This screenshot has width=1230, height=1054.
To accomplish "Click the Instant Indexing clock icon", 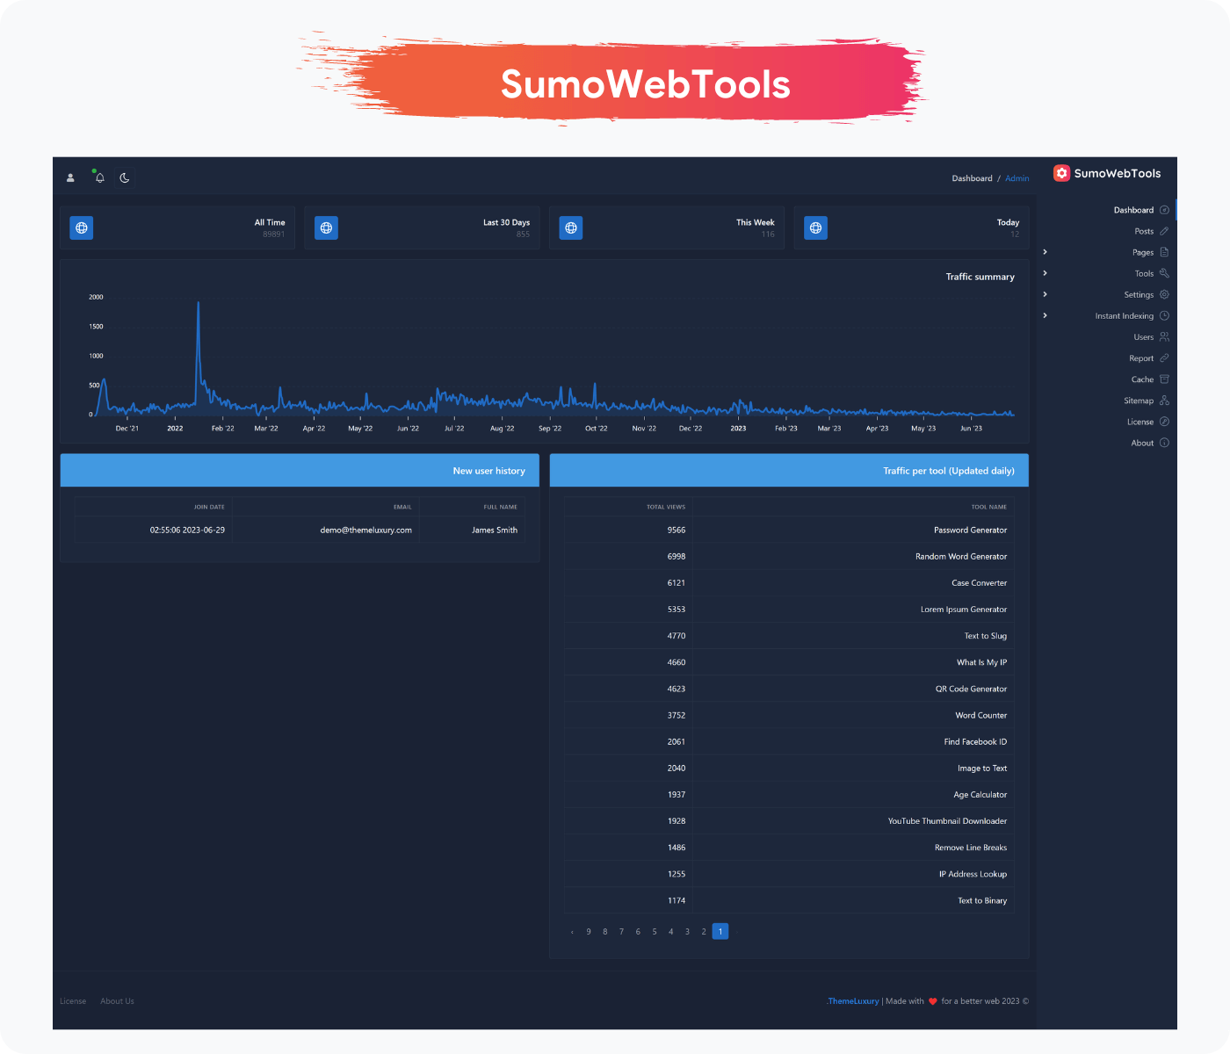I will [x=1164, y=315].
